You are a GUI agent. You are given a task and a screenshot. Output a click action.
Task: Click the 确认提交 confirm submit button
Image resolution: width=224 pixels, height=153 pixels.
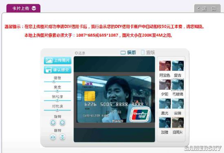point(57,70)
